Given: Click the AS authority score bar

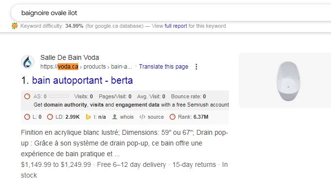Looking at the screenshot, I should point(59,96).
